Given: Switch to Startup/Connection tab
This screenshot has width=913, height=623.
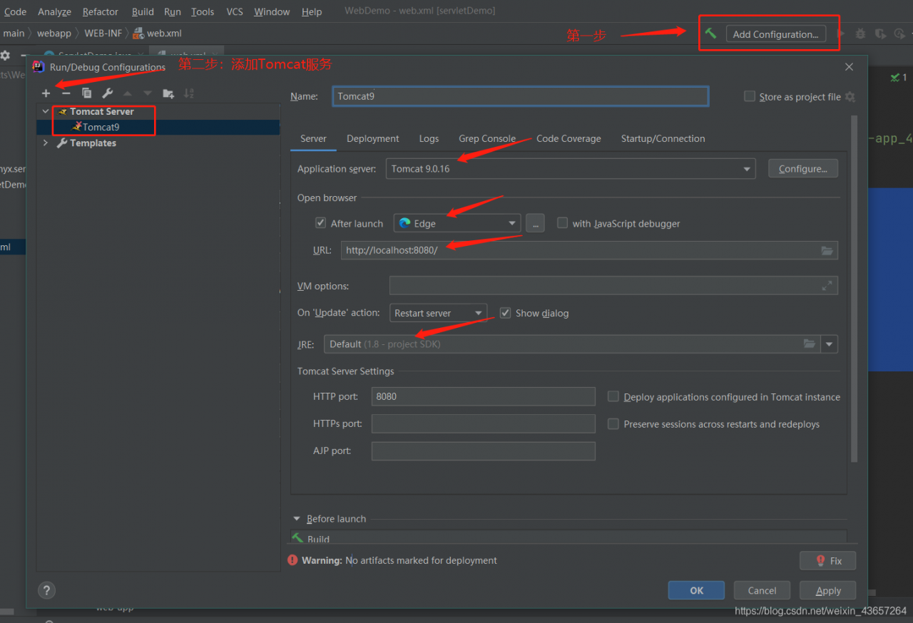Looking at the screenshot, I should coord(663,138).
